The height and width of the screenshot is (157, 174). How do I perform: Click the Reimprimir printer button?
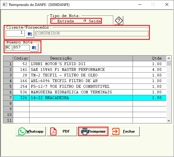(93, 131)
